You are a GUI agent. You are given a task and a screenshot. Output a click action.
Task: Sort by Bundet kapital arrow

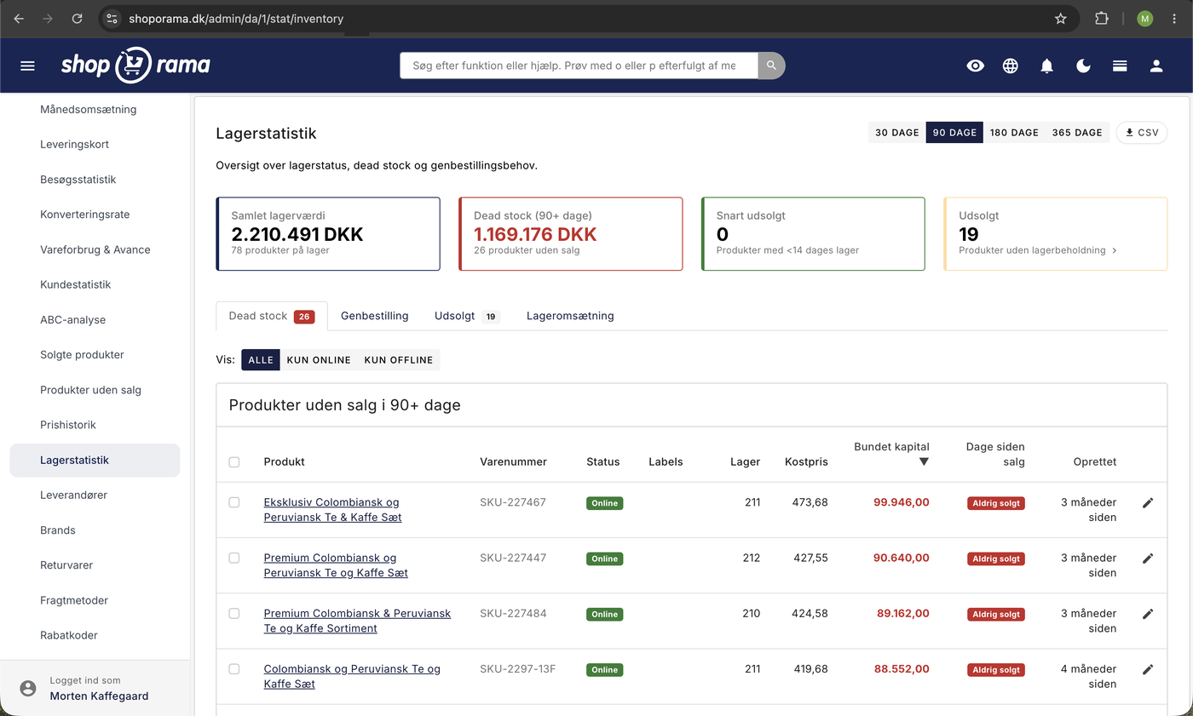(924, 461)
